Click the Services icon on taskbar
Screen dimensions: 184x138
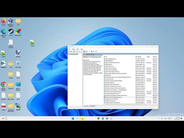click(111, 118)
